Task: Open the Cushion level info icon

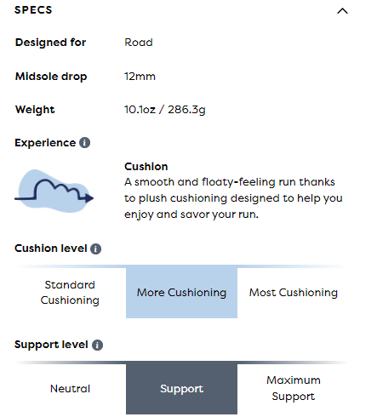Action: click(95, 248)
